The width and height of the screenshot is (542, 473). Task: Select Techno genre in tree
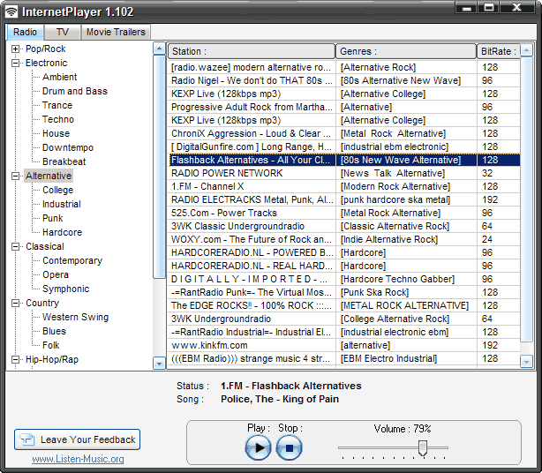pos(58,119)
